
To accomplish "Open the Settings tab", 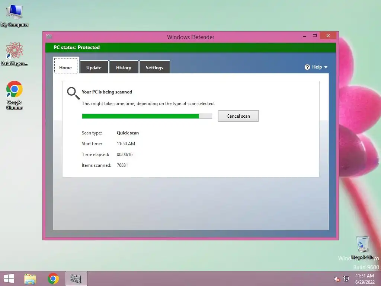I will tap(154, 67).
